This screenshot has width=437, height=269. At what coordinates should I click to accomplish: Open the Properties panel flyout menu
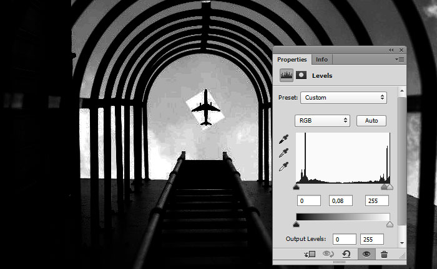point(400,59)
